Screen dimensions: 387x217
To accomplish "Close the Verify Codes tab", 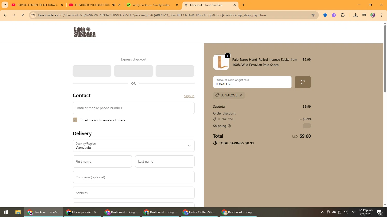I will pyautogui.click(x=177, y=5).
